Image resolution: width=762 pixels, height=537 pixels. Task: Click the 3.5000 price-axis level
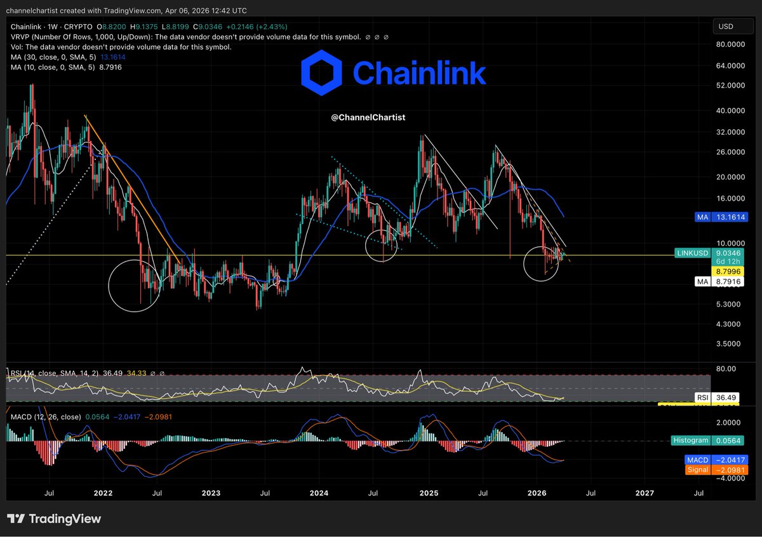730,344
